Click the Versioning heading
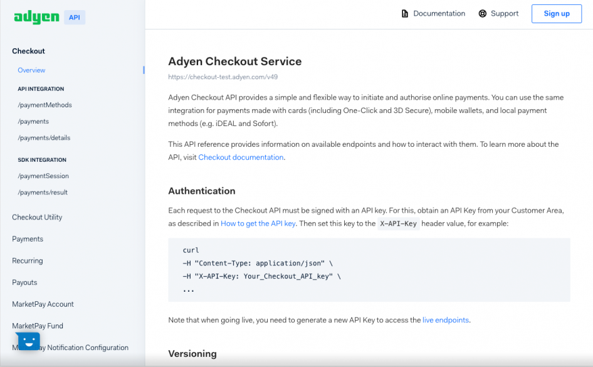 tap(192, 354)
